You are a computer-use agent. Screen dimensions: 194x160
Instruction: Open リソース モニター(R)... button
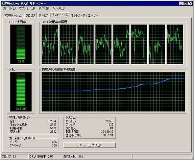click(89, 145)
